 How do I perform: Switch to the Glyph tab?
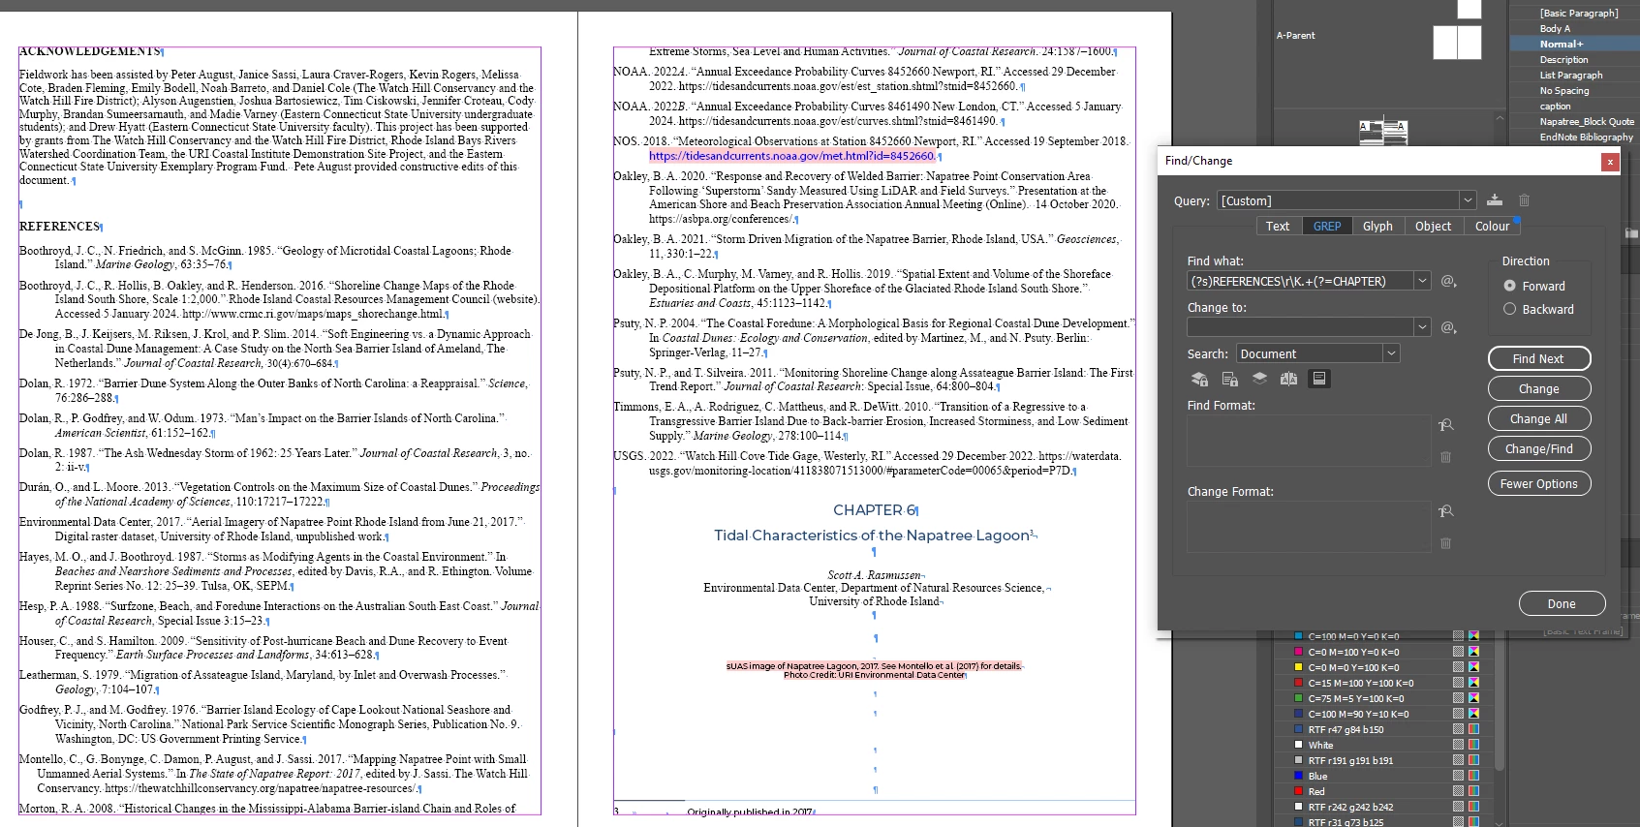point(1377,226)
